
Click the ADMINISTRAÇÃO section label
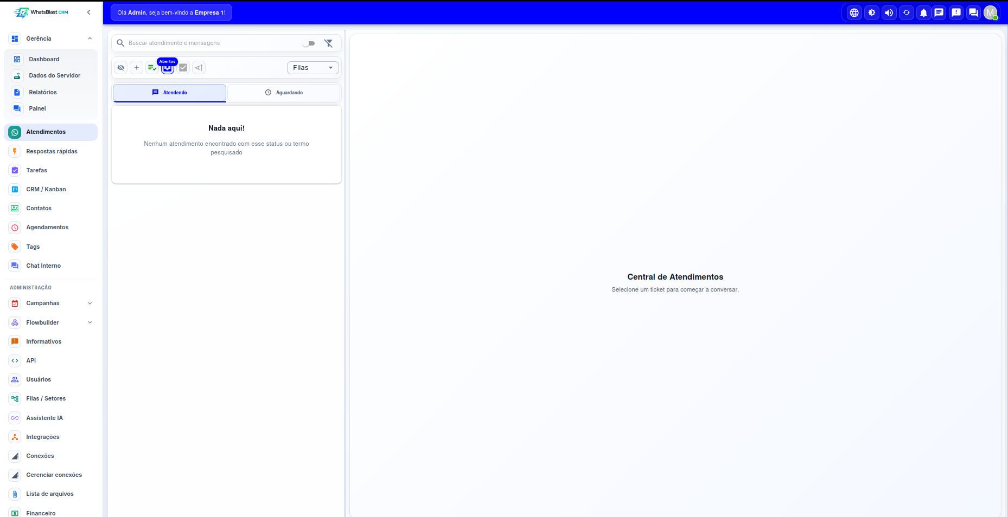pyautogui.click(x=31, y=288)
